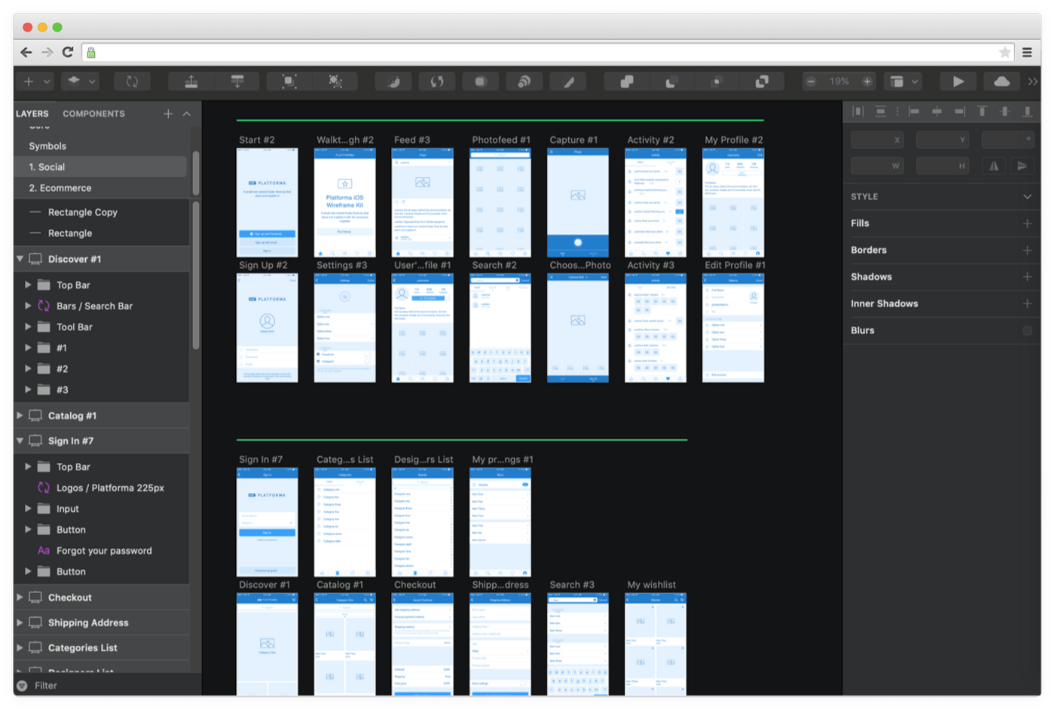Bookmark the page with the star icon

(1005, 52)
